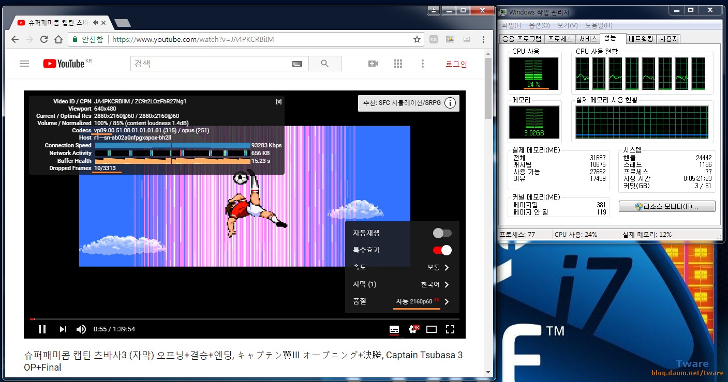
Task: Reload the YouTube page
Action: 44,39
